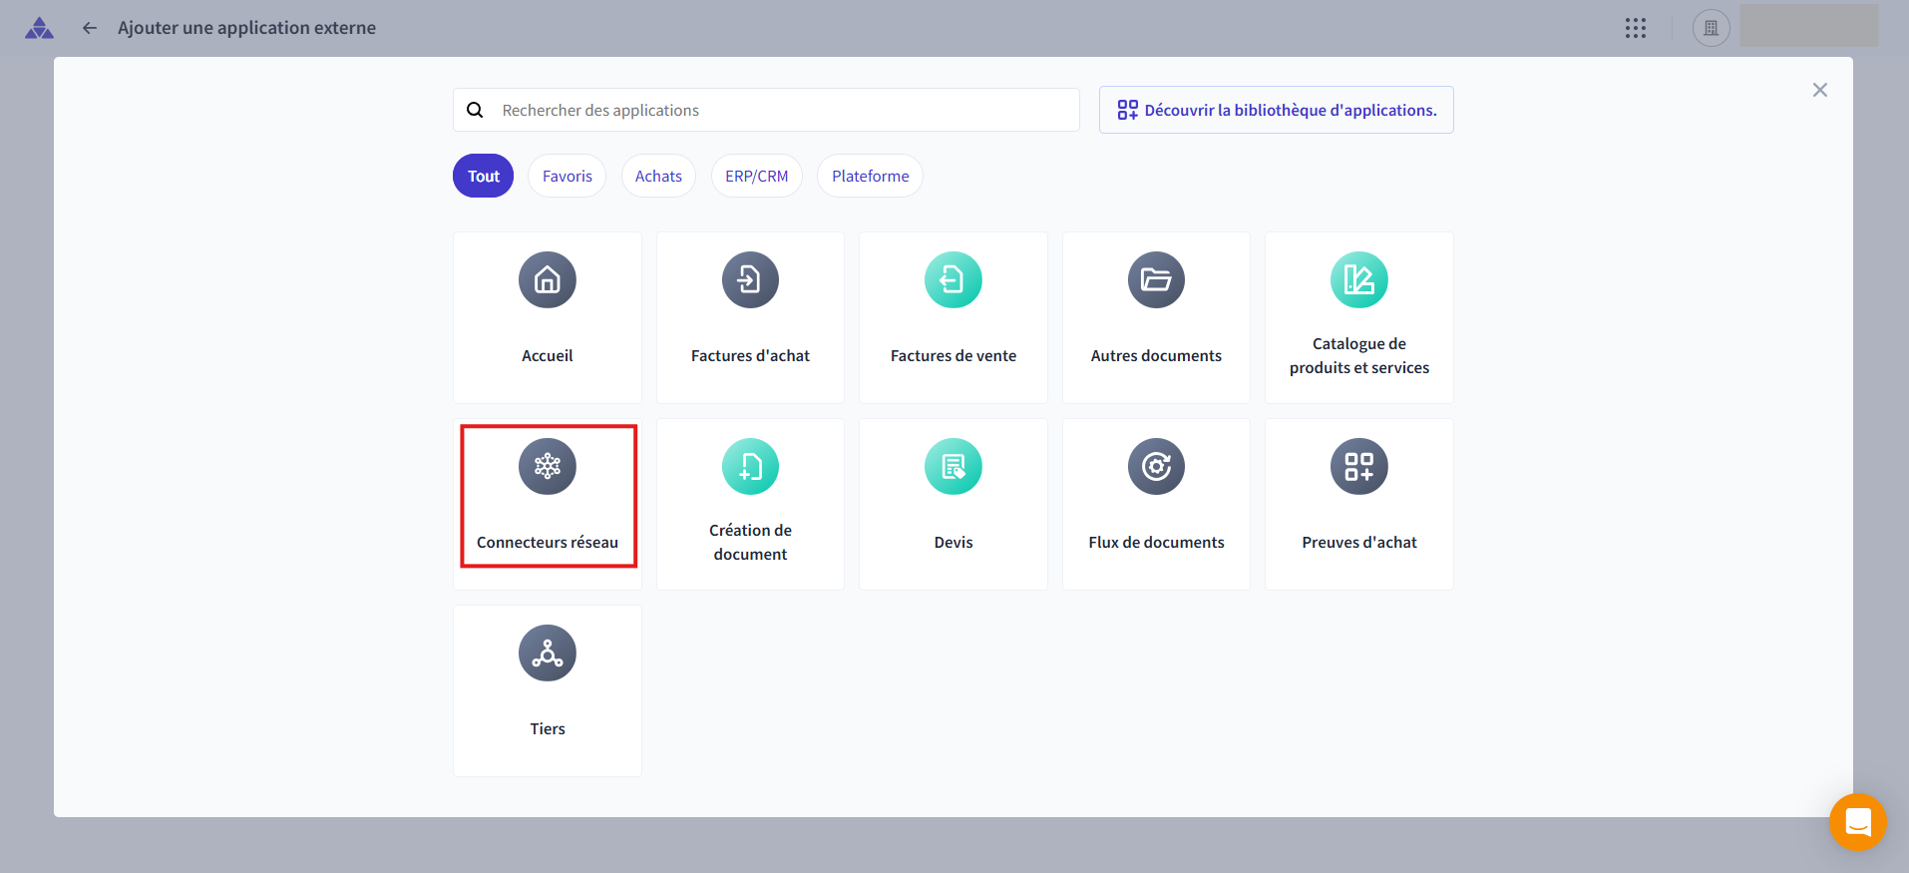Screen dimensions: 1909x873
Task: Open the Devis app icon
Action: [953, 467]
